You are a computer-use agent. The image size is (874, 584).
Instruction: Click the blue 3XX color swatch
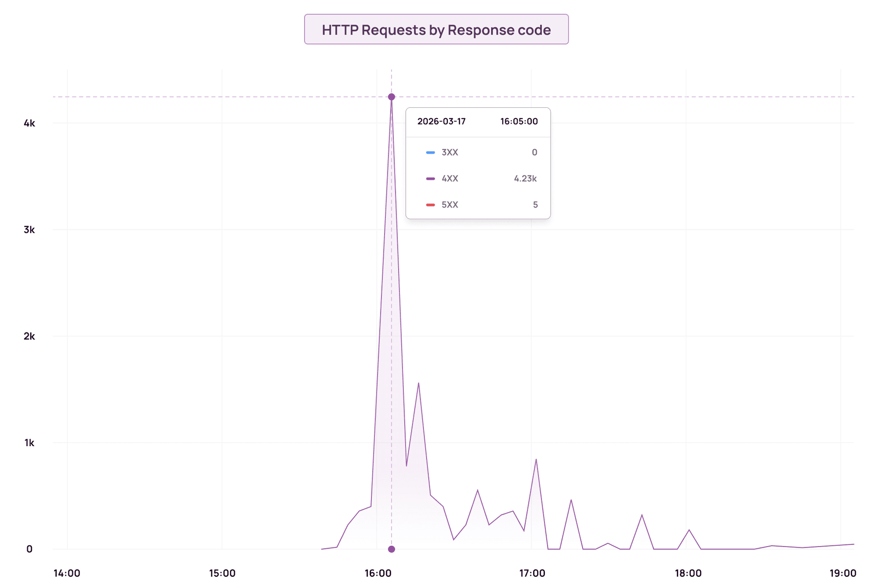click(x=430, y=152)
